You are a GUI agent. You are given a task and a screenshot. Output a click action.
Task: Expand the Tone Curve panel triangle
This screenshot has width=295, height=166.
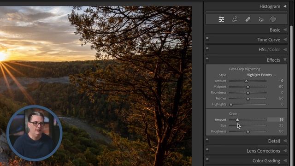click(x=285, y=40)
